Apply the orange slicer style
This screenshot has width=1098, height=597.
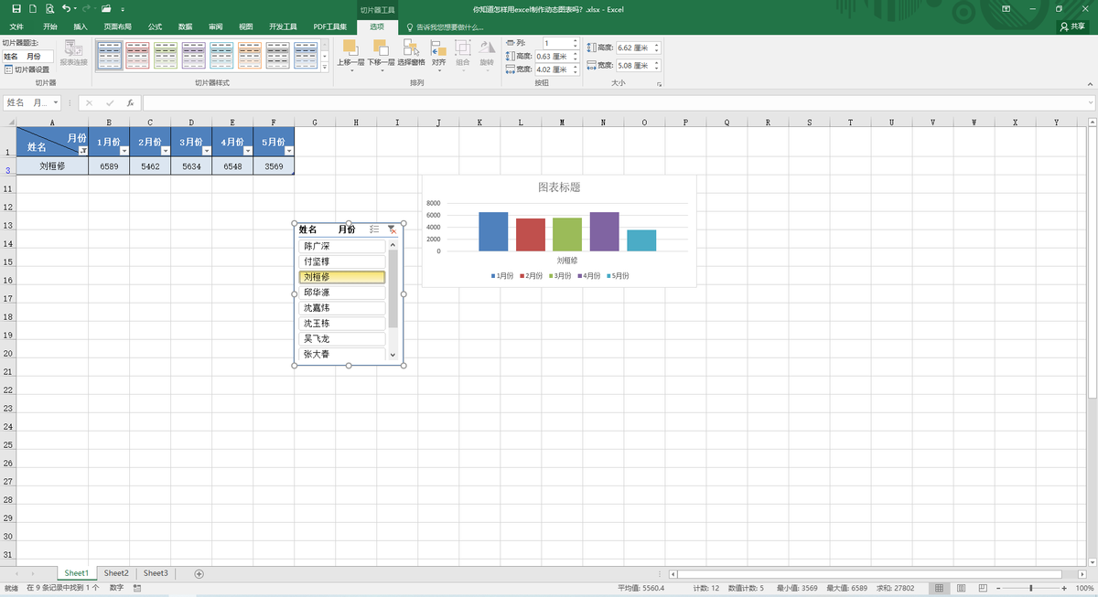coord(250,56)
